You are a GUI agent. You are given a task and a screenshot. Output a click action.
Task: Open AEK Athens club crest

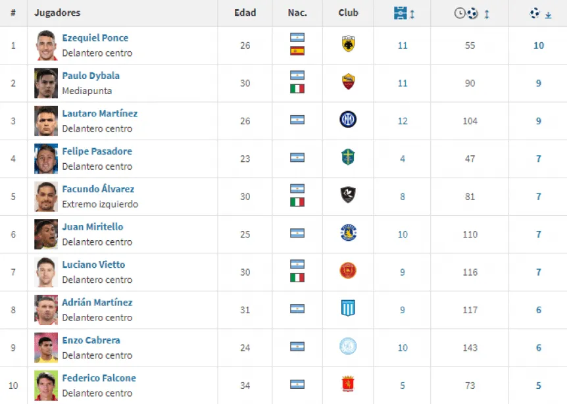point(348,44)
